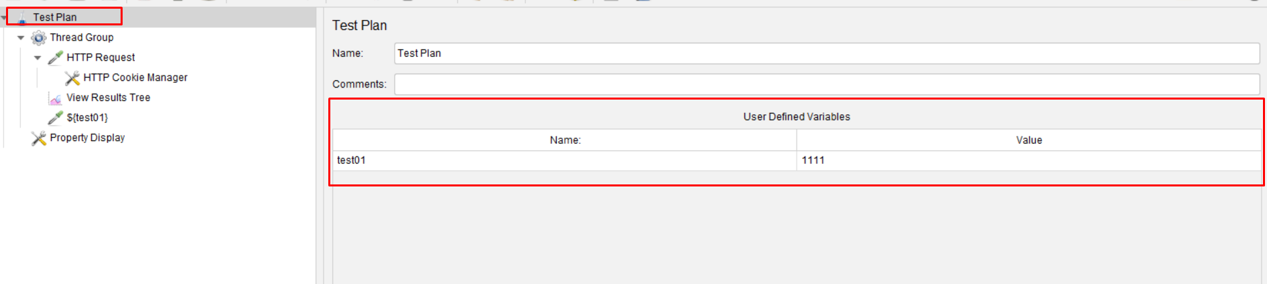The width and height of the screenshot is (1267, 284).
Task: Click the test01 variable name cell
Action: tap(565, 160)
